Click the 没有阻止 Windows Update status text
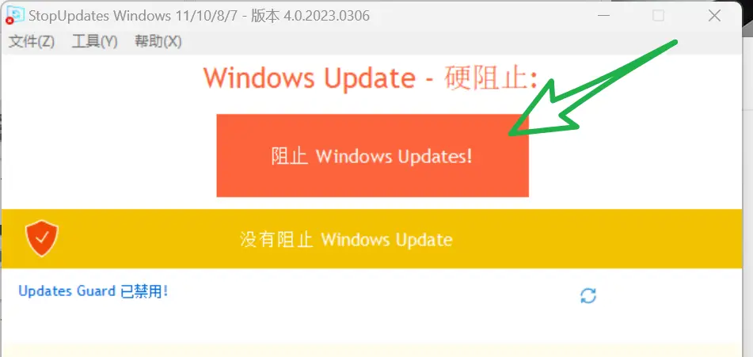 346,239
